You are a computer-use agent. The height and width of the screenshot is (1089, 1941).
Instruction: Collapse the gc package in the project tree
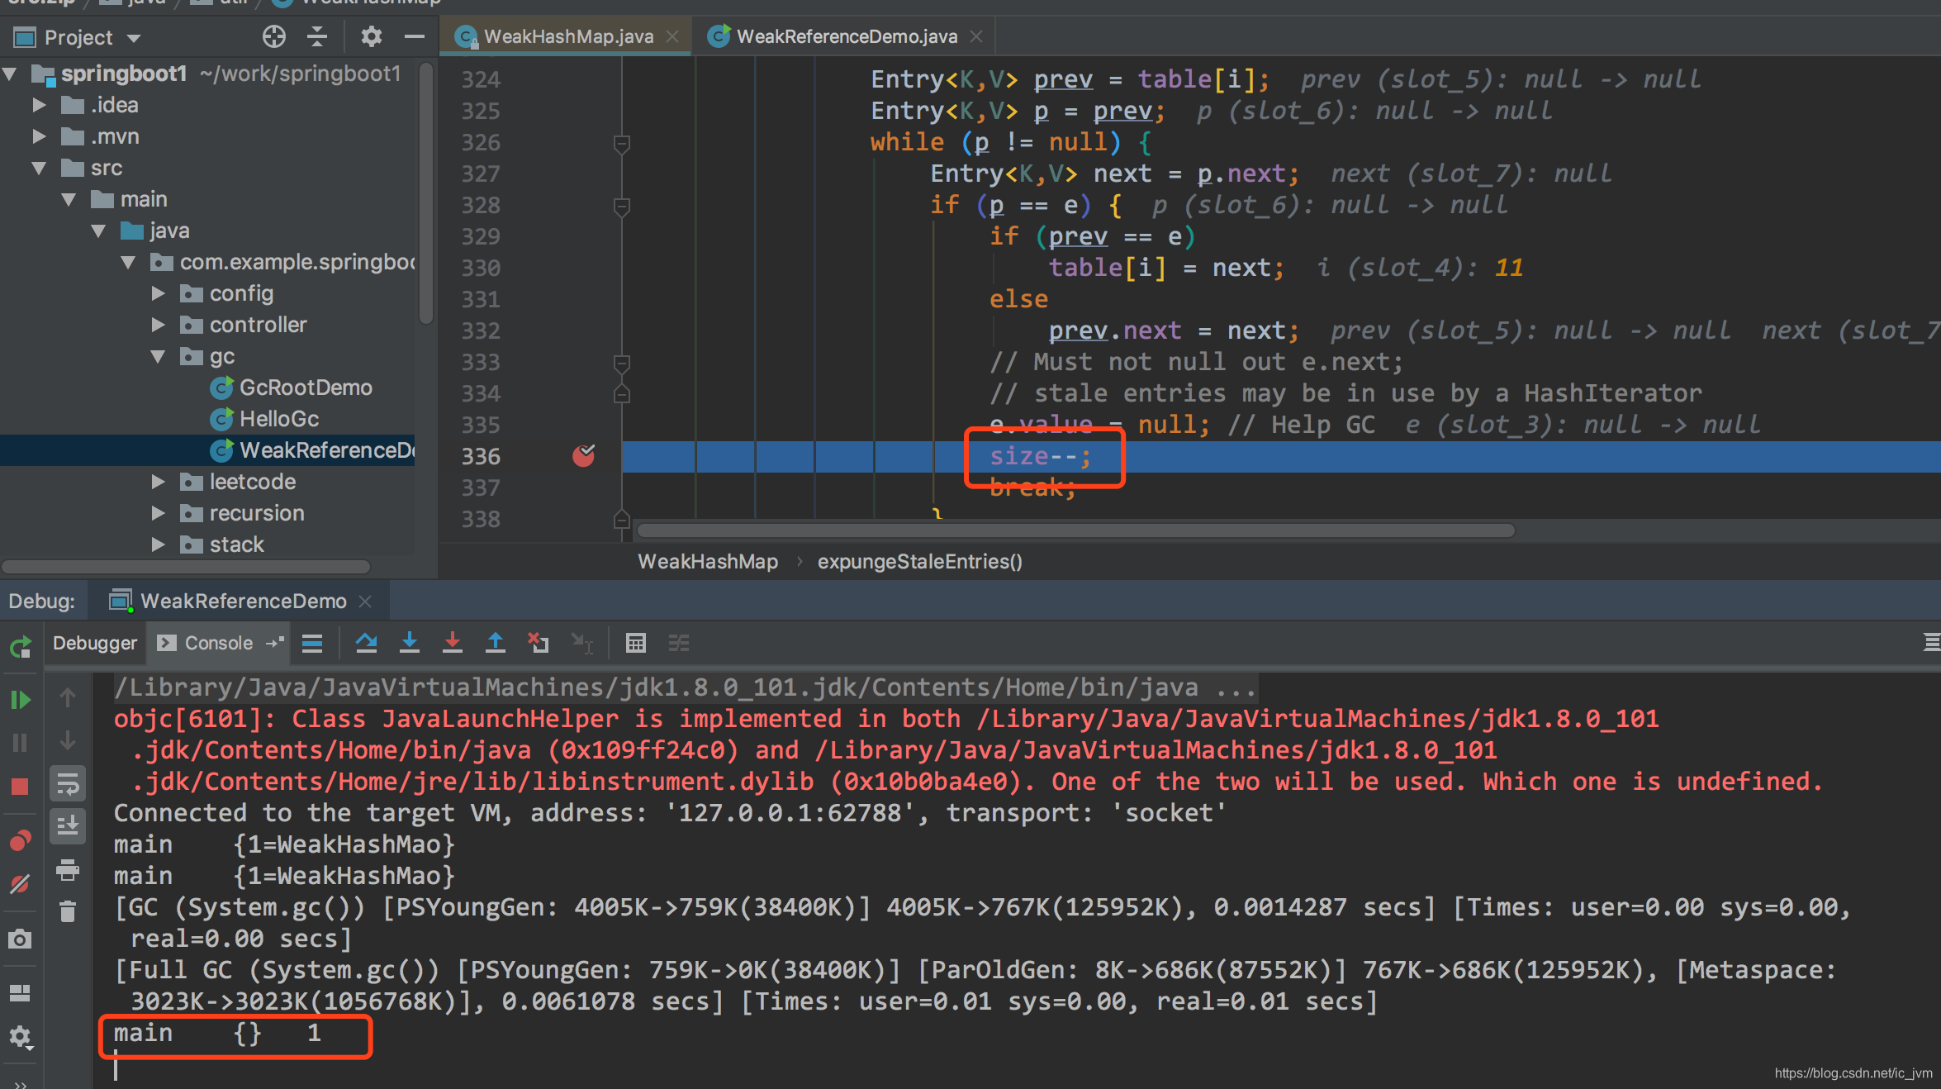click(159, 356)
